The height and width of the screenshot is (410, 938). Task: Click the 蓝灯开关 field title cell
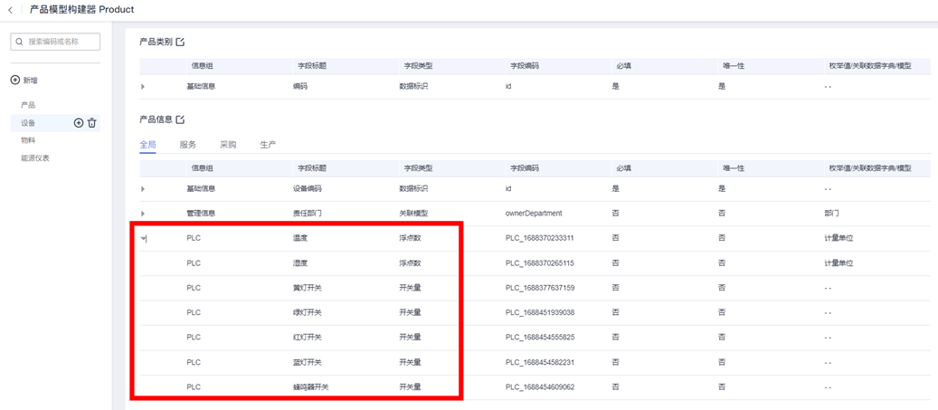click(x=307, y=362)
